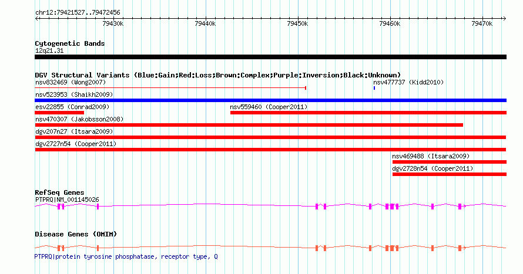
Task: Click the last magenta RefSeq exon before 79470k
Action: [460, 207]
